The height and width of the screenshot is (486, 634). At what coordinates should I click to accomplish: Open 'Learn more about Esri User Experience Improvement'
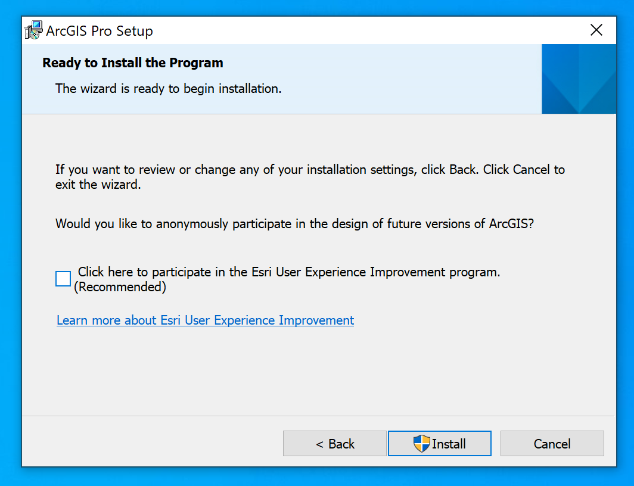point(205,320)
